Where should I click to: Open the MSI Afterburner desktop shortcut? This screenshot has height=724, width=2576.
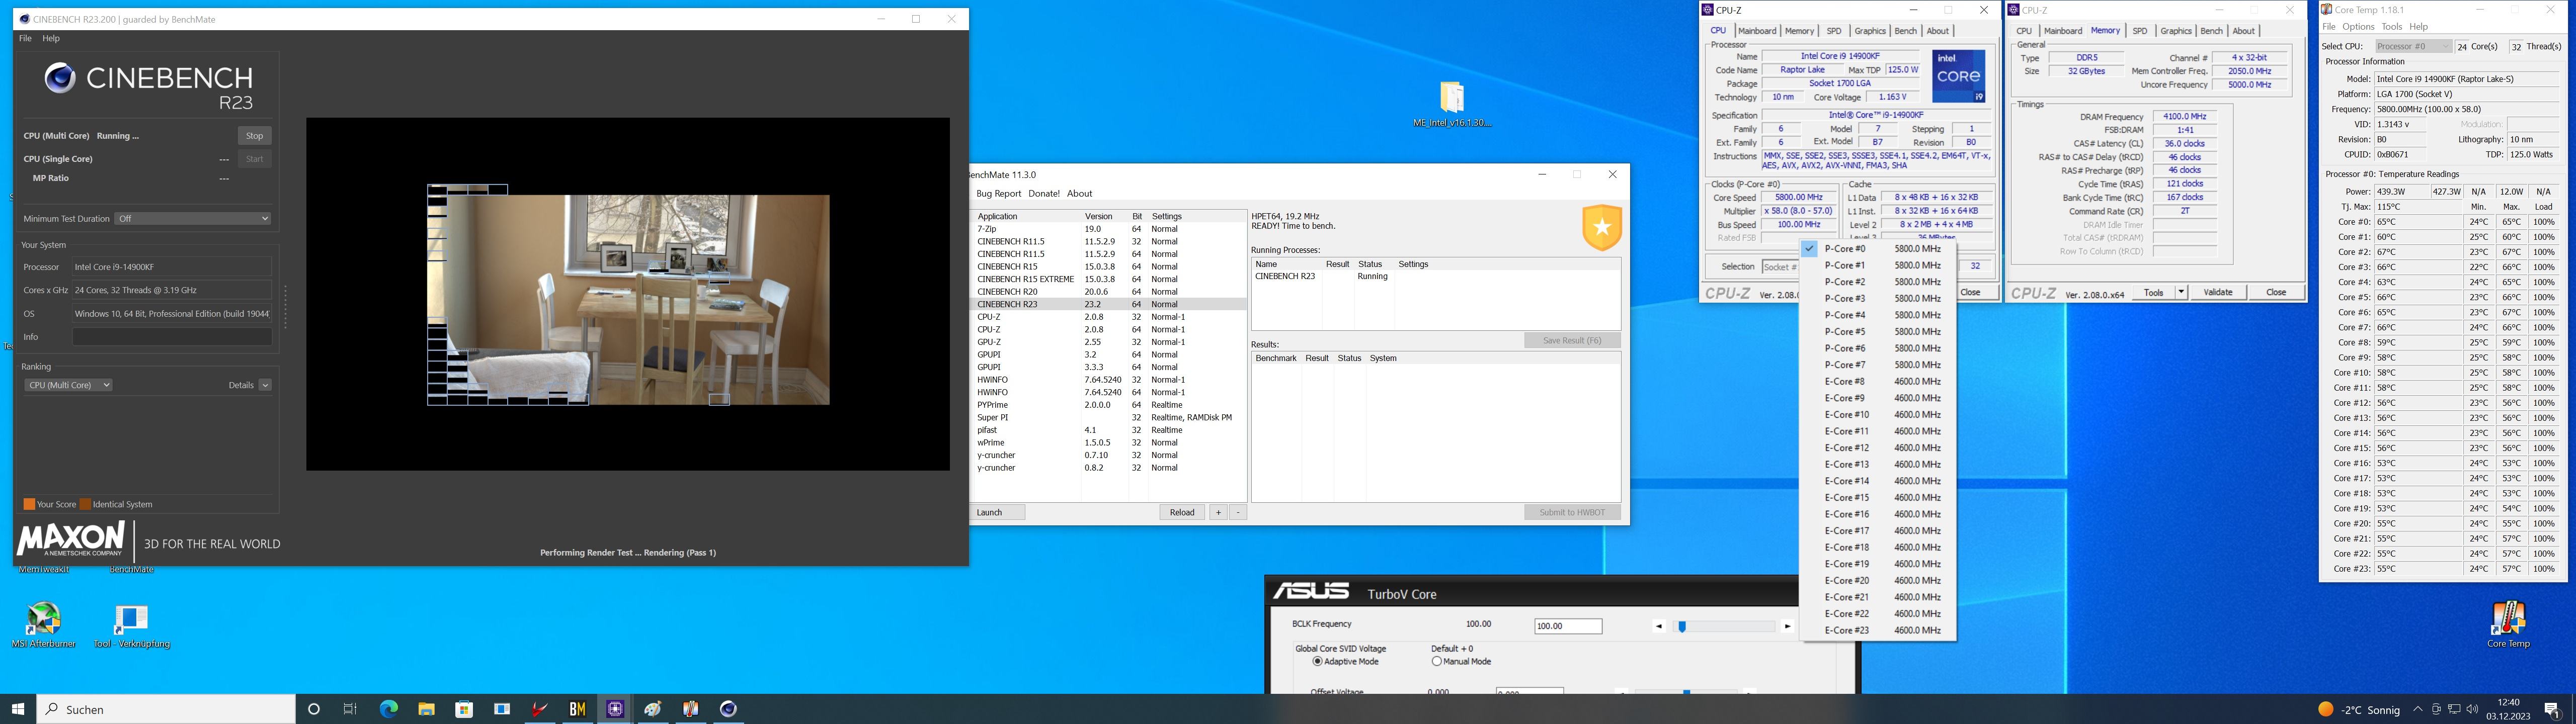44,626
